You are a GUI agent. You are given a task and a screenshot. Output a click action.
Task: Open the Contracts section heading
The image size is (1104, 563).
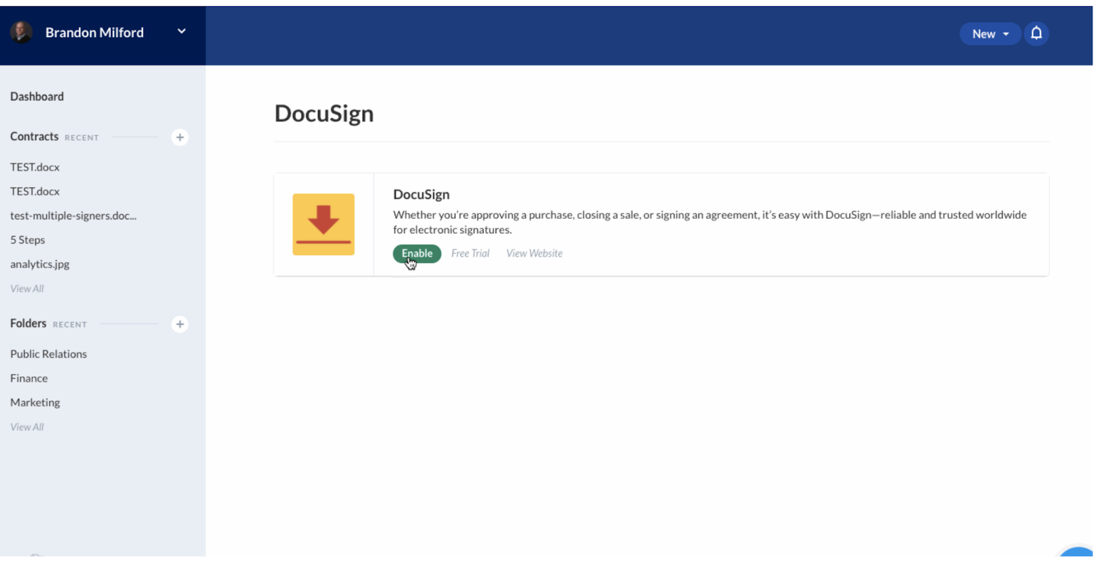[x=34, y=137]
